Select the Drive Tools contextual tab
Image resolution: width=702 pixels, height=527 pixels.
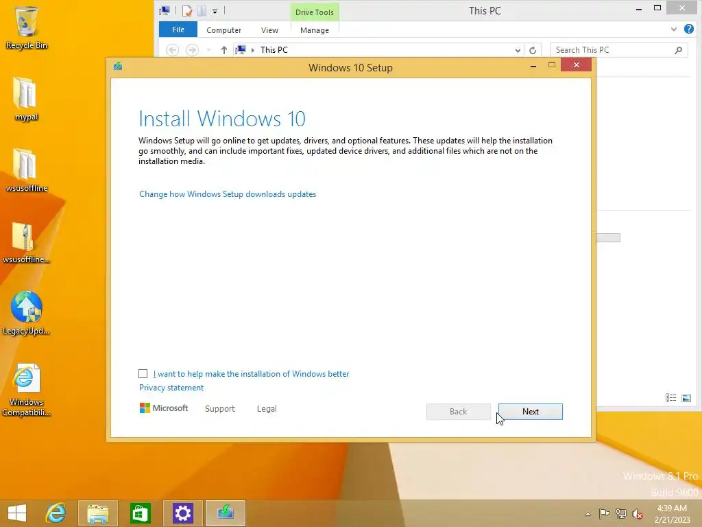(315, 12)
